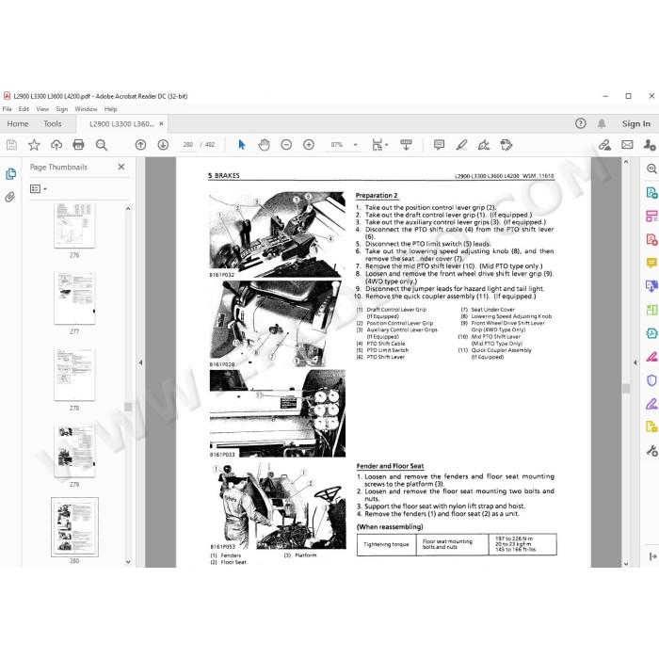Open Find text magnifier icon
This screenshot has height=659, width=659.
[102, 145]
